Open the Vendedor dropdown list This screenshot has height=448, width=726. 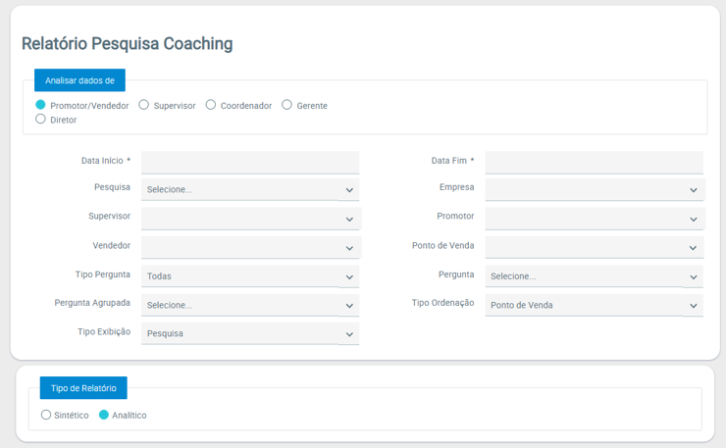pyautogui.click(x=250, y=247)
